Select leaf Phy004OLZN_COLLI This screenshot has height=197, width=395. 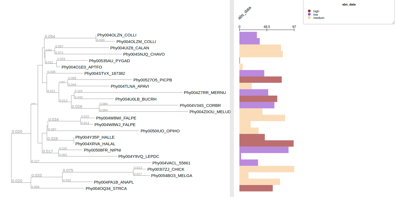tap(117, 35)
